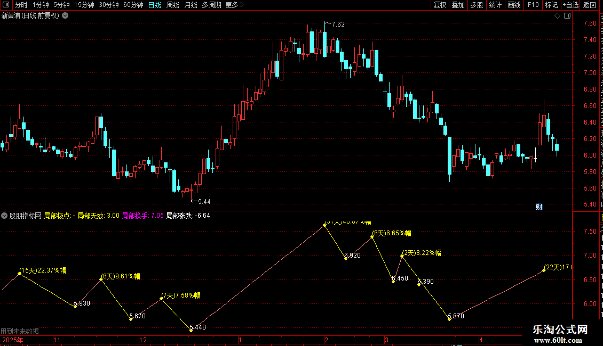The width and height of the screenshot is (603, 346).
Task: Click 返回 to go back
Action: click(x=590, y=5)
